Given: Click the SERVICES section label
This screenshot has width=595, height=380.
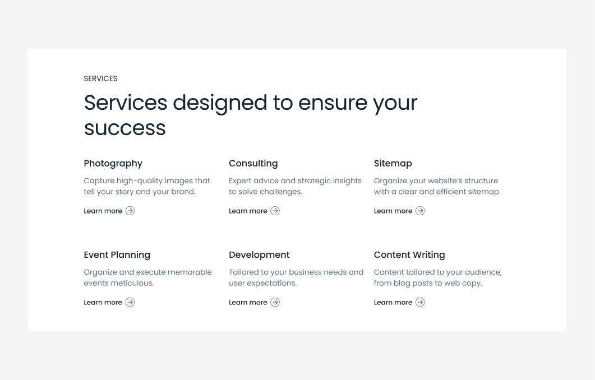Looking at the screenshot, I should click(100, 78).
